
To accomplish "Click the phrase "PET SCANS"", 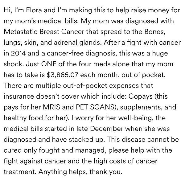I will click(x=95, y=107).
